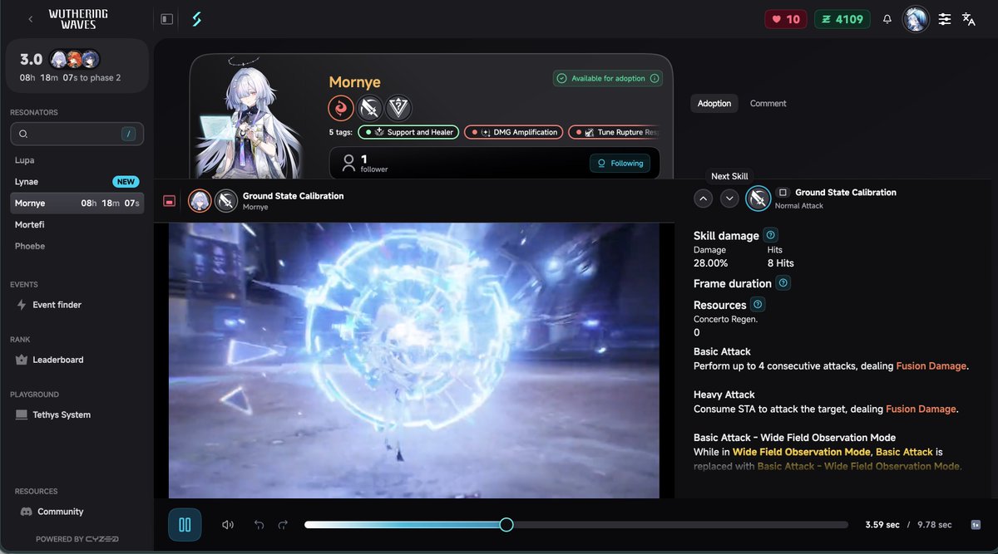Select Lynae in the resonators list
The image size is (998, 554).
pyautogui.click(x=77, y=182)
